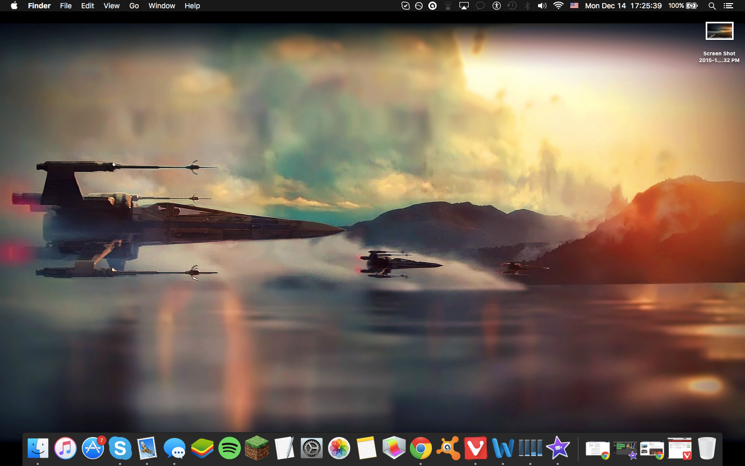Open the Help menu
This screenshot has height=466, width=745.
tap(192, 6)
